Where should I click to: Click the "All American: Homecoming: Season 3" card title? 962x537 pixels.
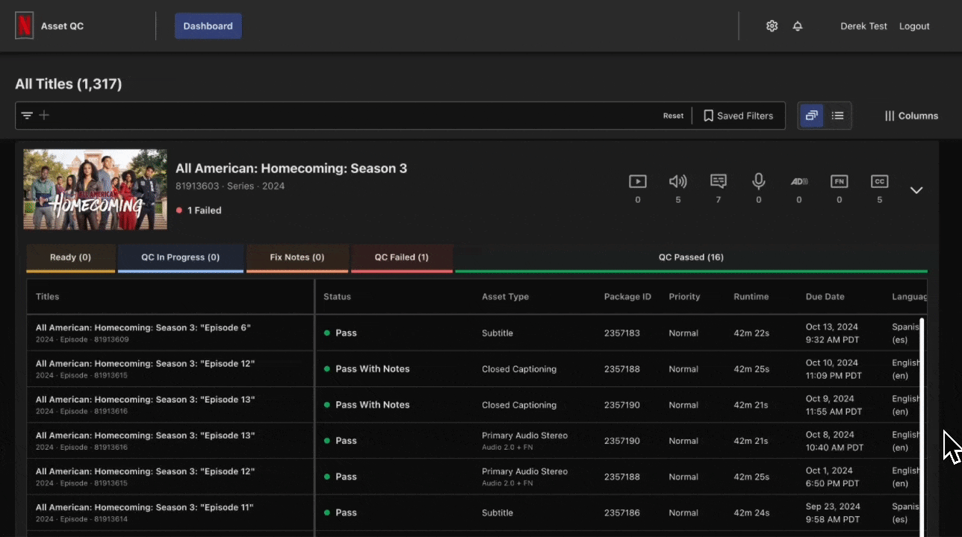291,169
